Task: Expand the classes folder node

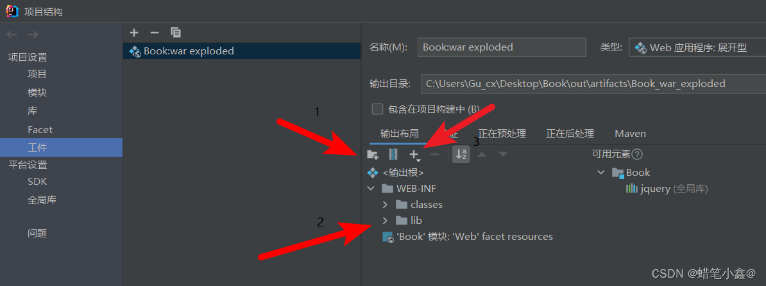Action: point(385,205)
